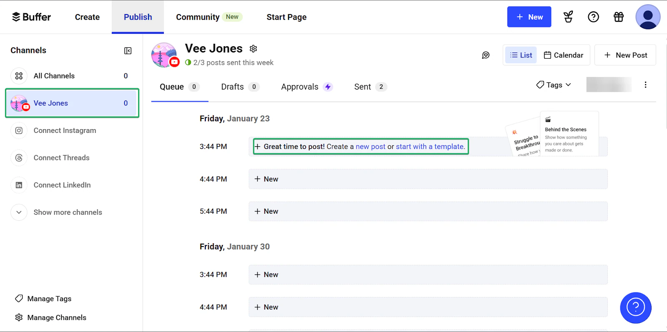This screenshot has width=667, height=332.
Task: Add new post at 4:44 PM January 23
Action: [x=428, y=179]
